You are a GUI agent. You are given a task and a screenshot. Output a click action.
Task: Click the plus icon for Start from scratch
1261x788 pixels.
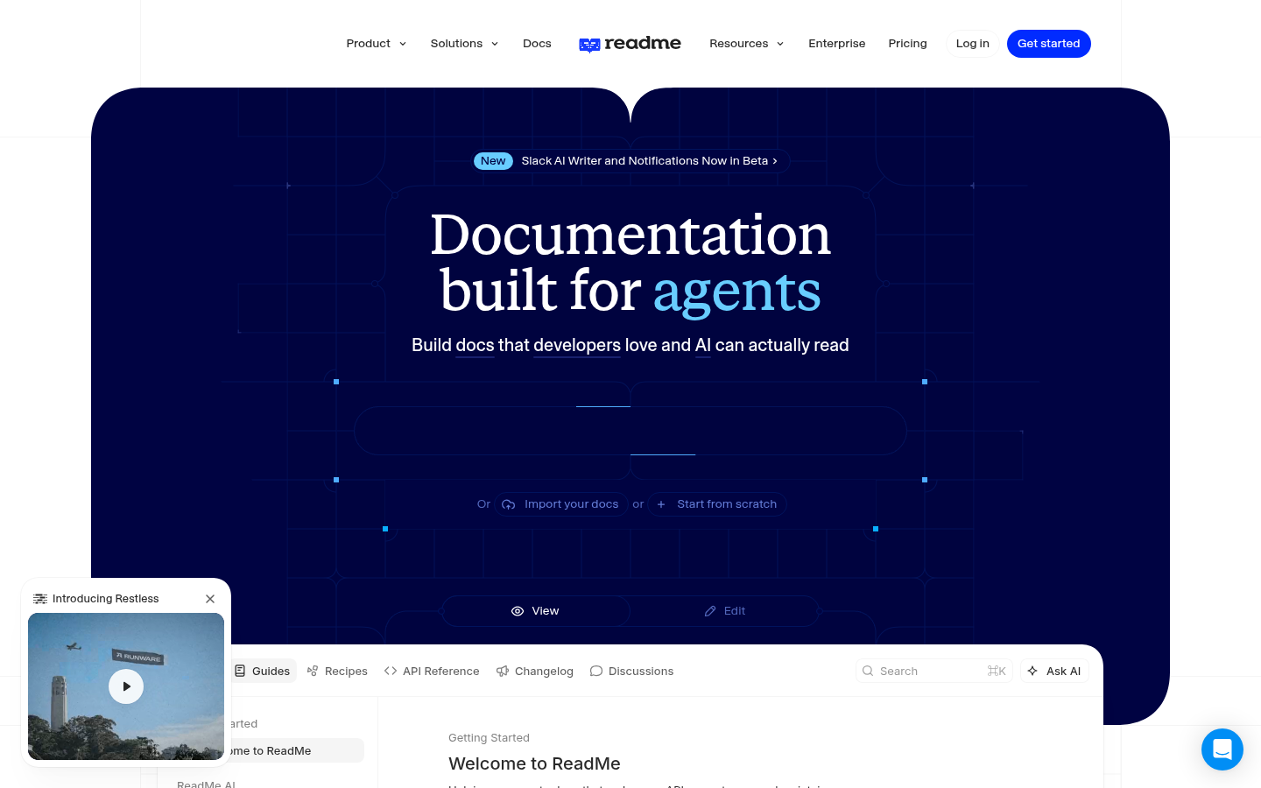(661, 504)
